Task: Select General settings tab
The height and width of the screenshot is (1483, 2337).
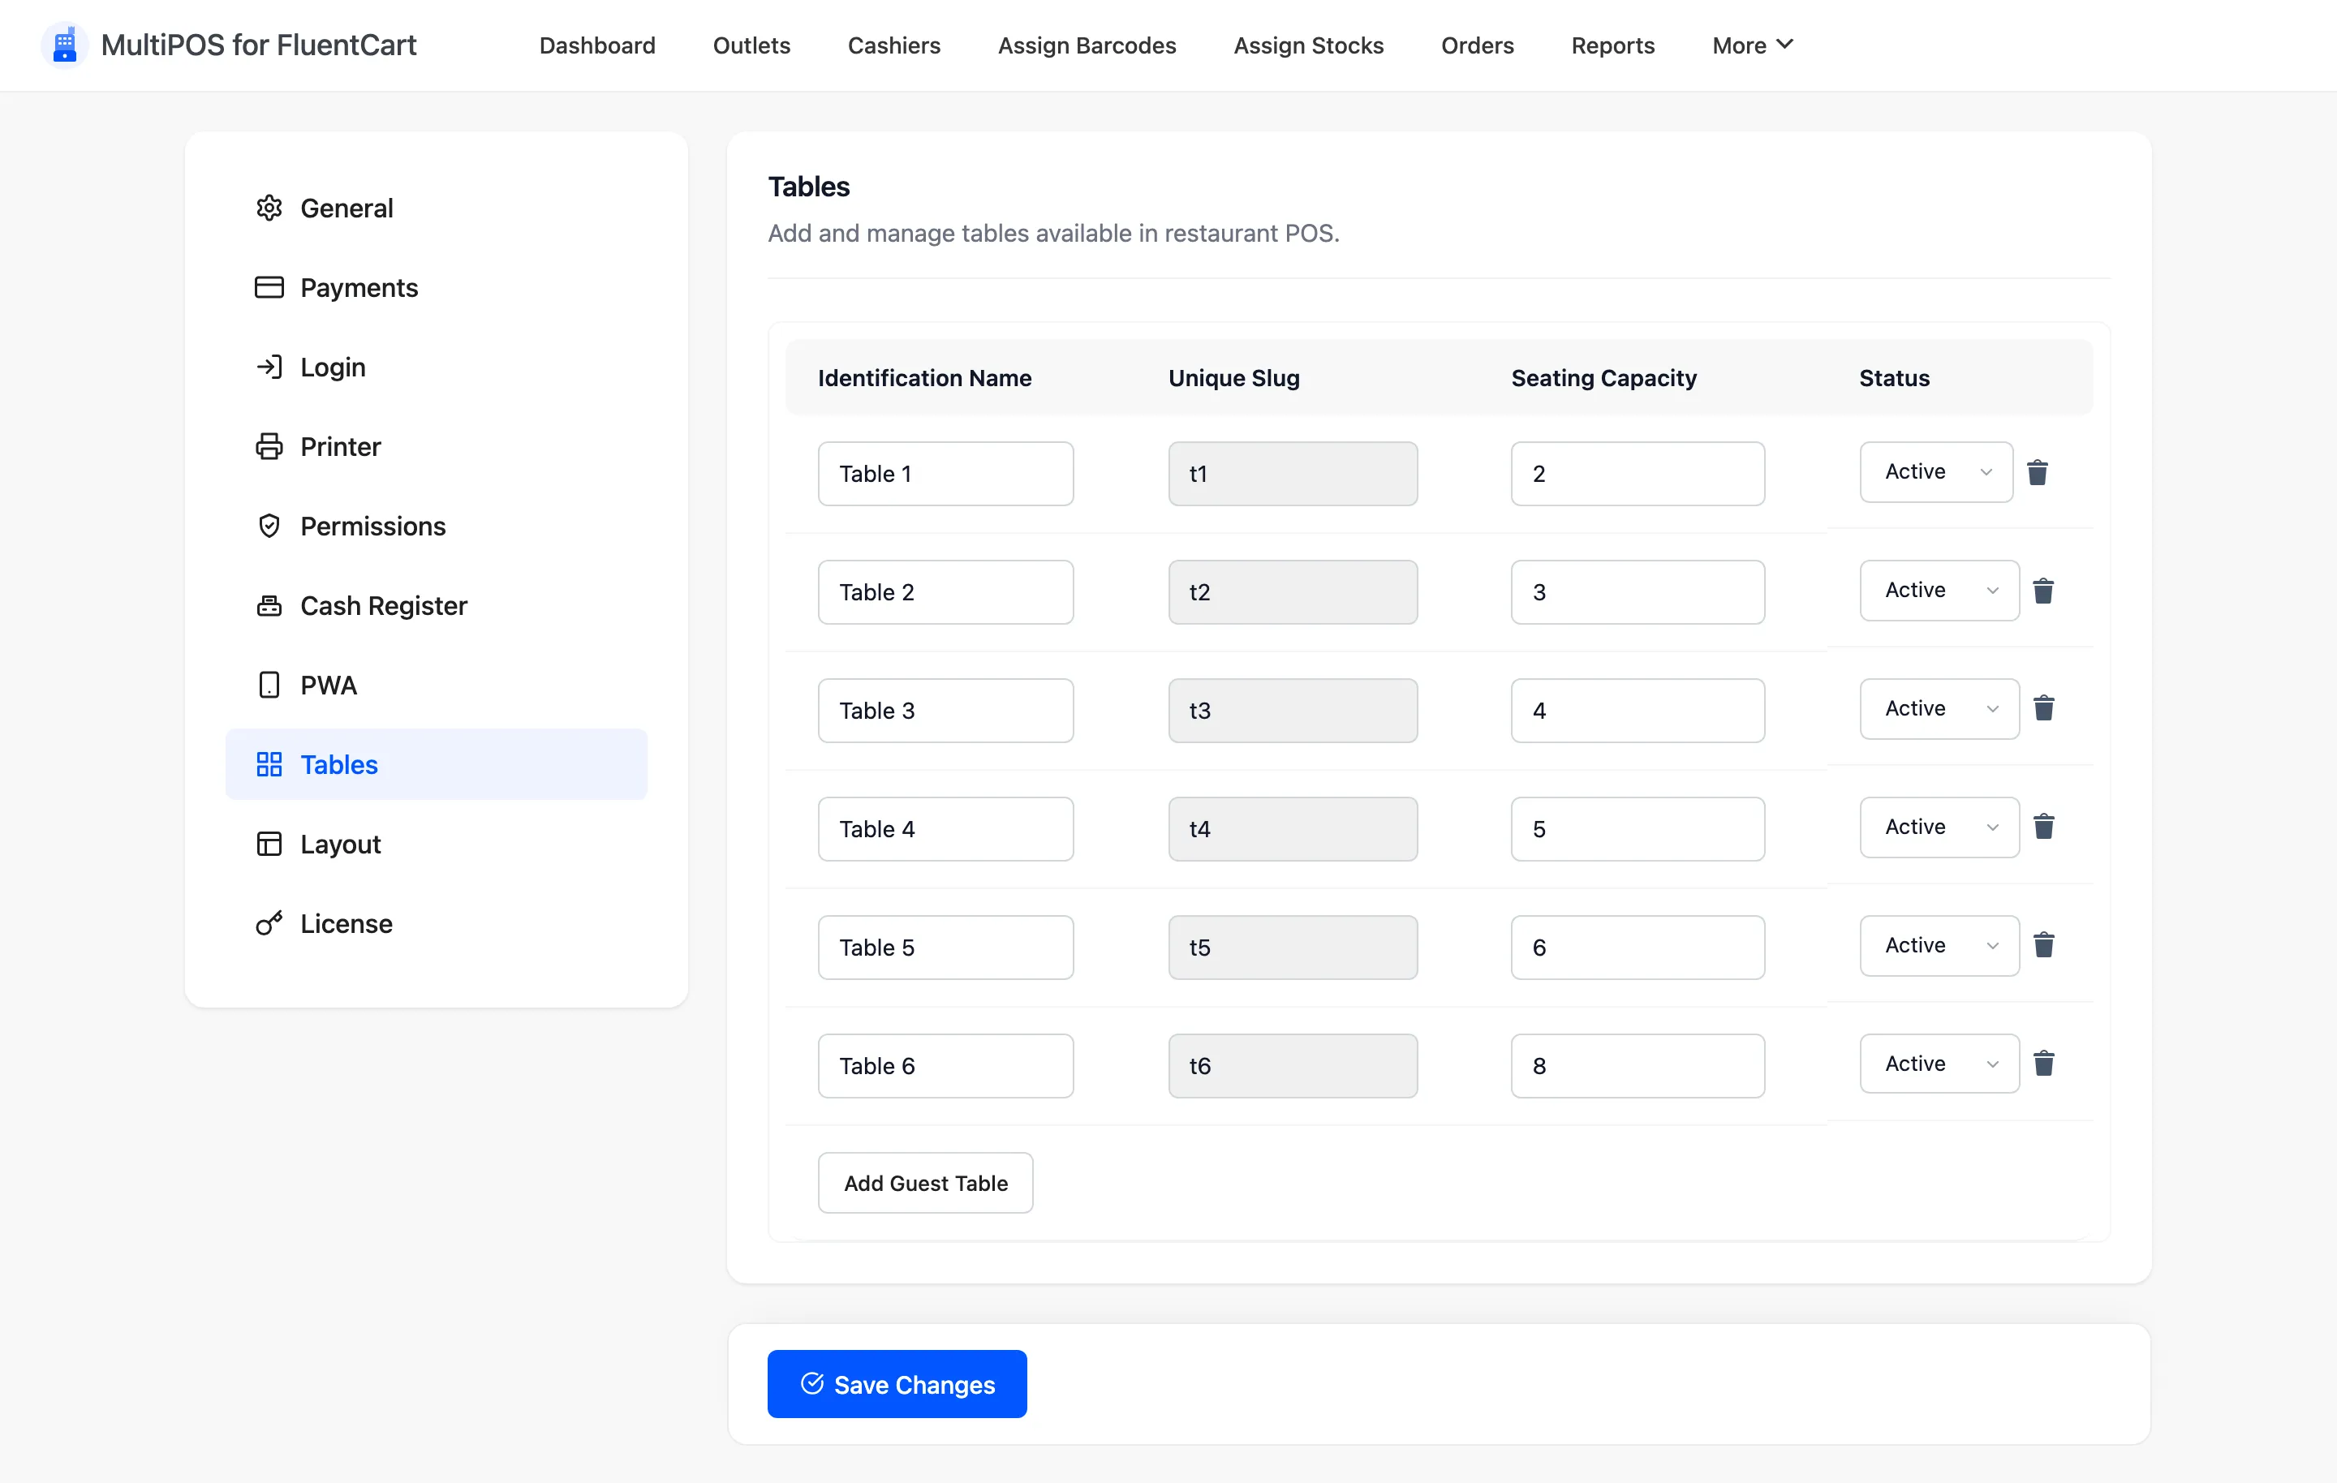Action: point(436,208)
